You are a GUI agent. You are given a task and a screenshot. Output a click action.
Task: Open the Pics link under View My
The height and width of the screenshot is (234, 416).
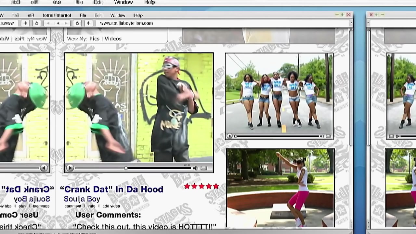(94, 39)
